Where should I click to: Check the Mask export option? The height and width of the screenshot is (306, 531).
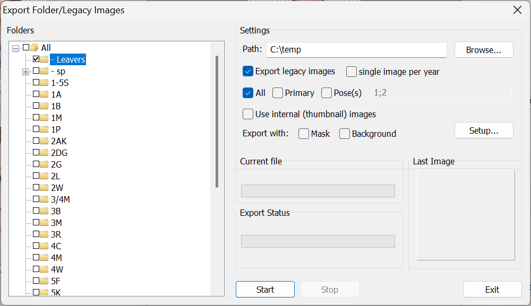(x=304, y=134)
